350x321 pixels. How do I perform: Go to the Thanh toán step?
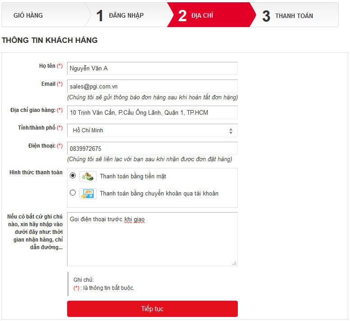click(x=294, y=16)
